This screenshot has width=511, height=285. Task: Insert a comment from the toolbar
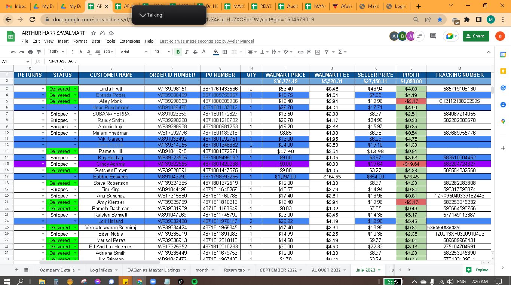click(x=309, y=52)
